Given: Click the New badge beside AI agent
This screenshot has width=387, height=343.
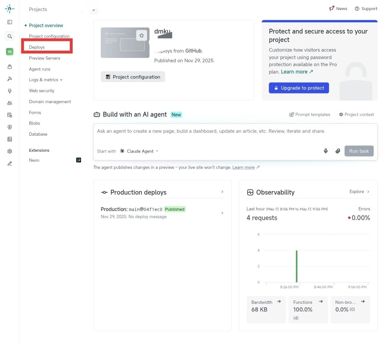Looking at the screenshot, I should 176,115.
